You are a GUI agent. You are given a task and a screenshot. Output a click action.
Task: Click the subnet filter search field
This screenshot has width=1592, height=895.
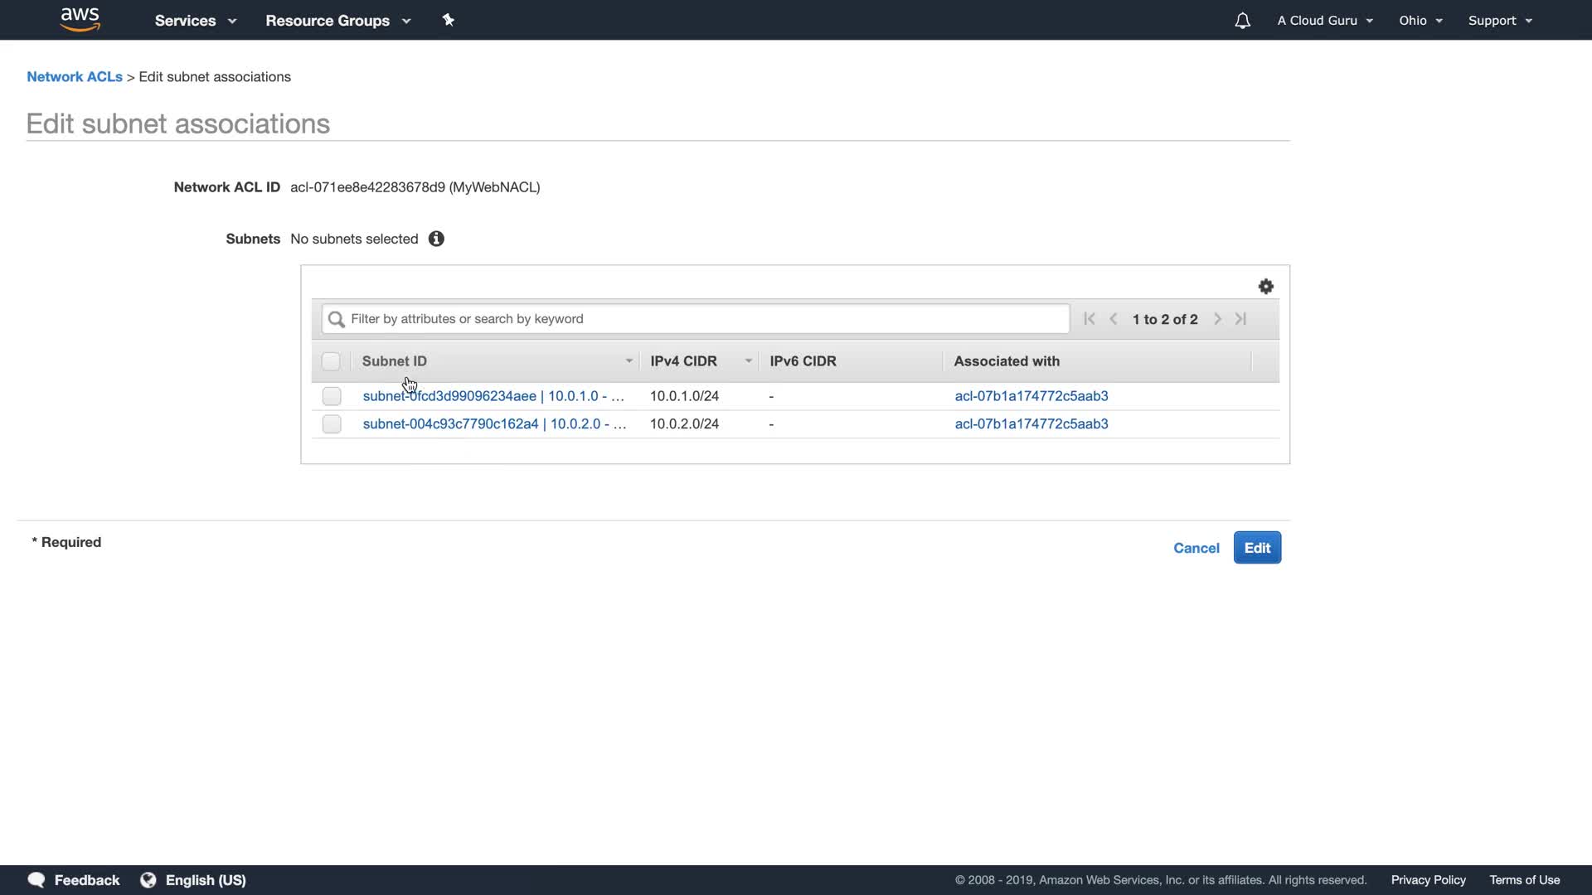(696, 319)
